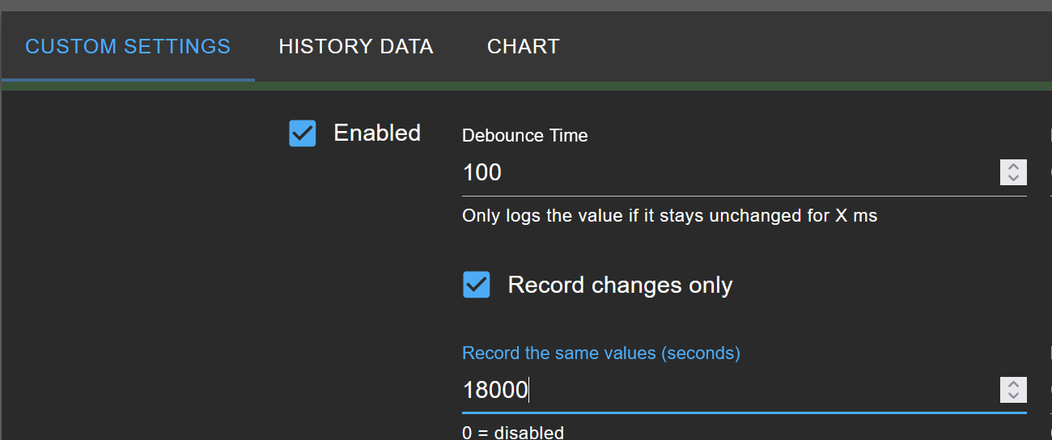
Task: Click the Record the same values label
Action: point(601,353)
